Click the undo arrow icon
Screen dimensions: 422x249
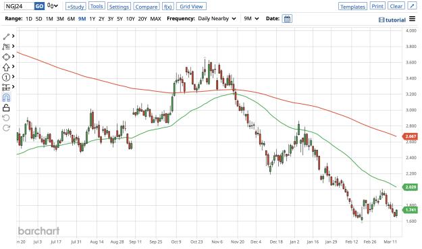tap(6, 118)
